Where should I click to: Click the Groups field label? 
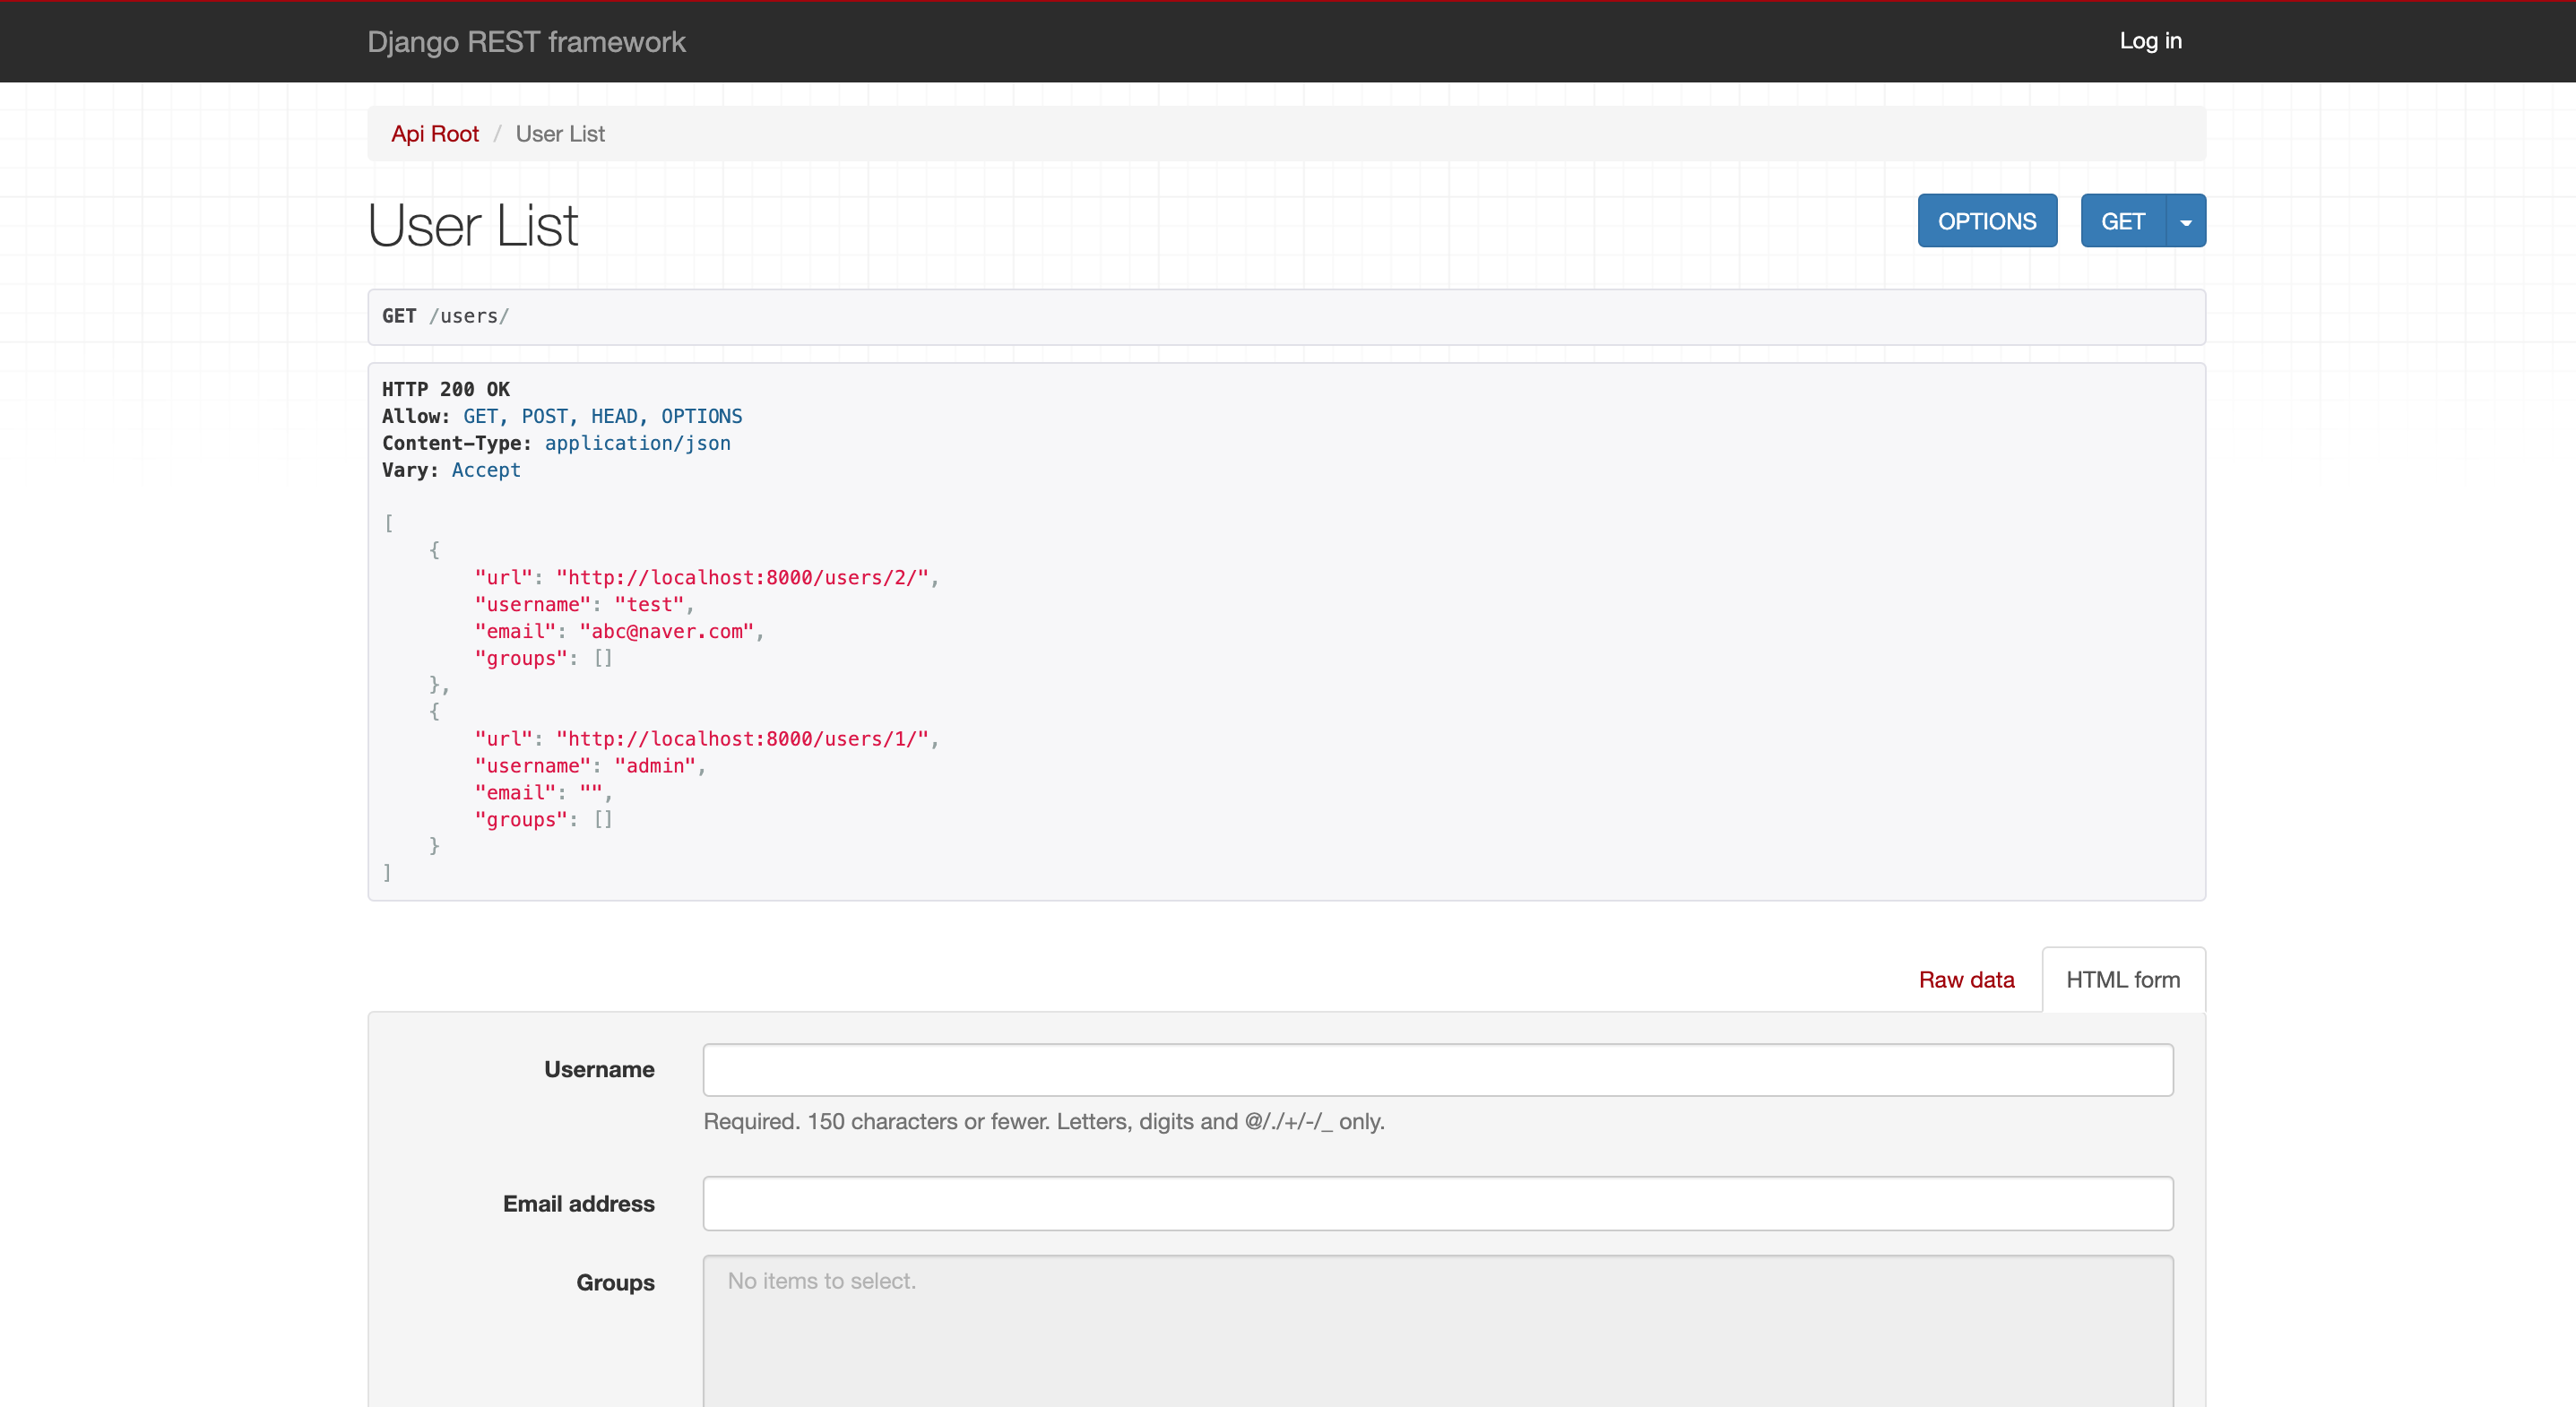click(x=615, y=1283)
